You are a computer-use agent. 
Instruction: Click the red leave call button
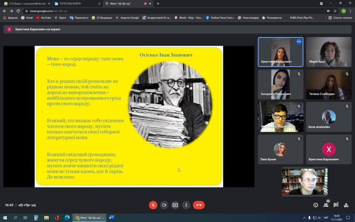click(x=199, y=205)
